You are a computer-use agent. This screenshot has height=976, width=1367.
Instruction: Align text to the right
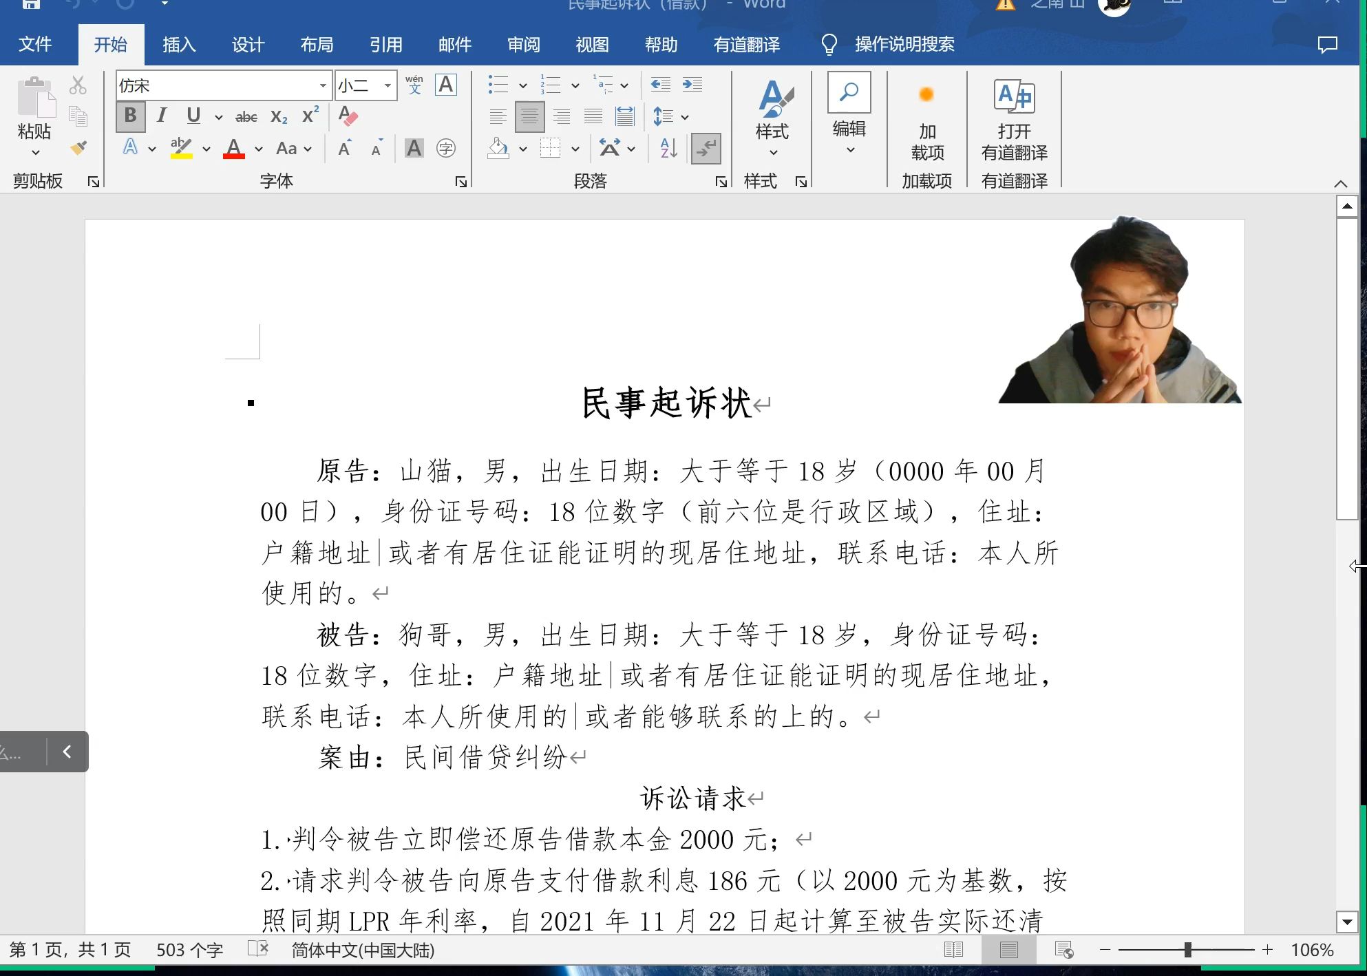click(562, 116)
